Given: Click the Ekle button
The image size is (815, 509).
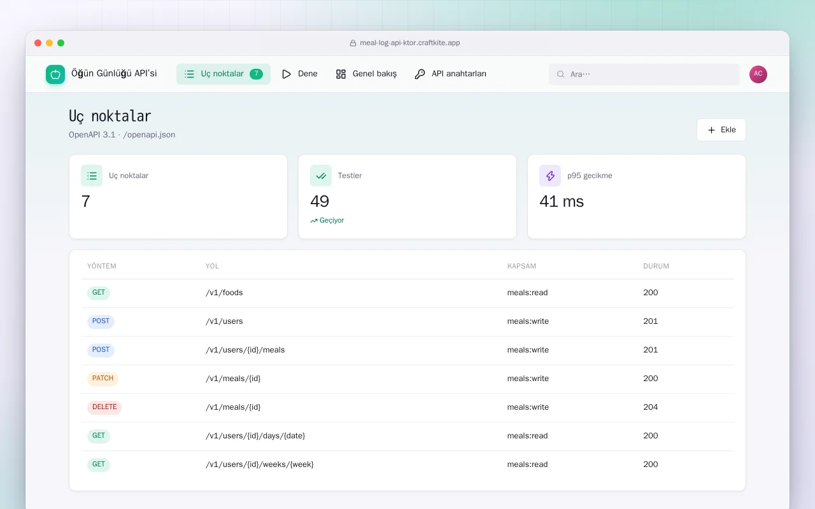Looking at the screenshot, I should click(721, 130).
